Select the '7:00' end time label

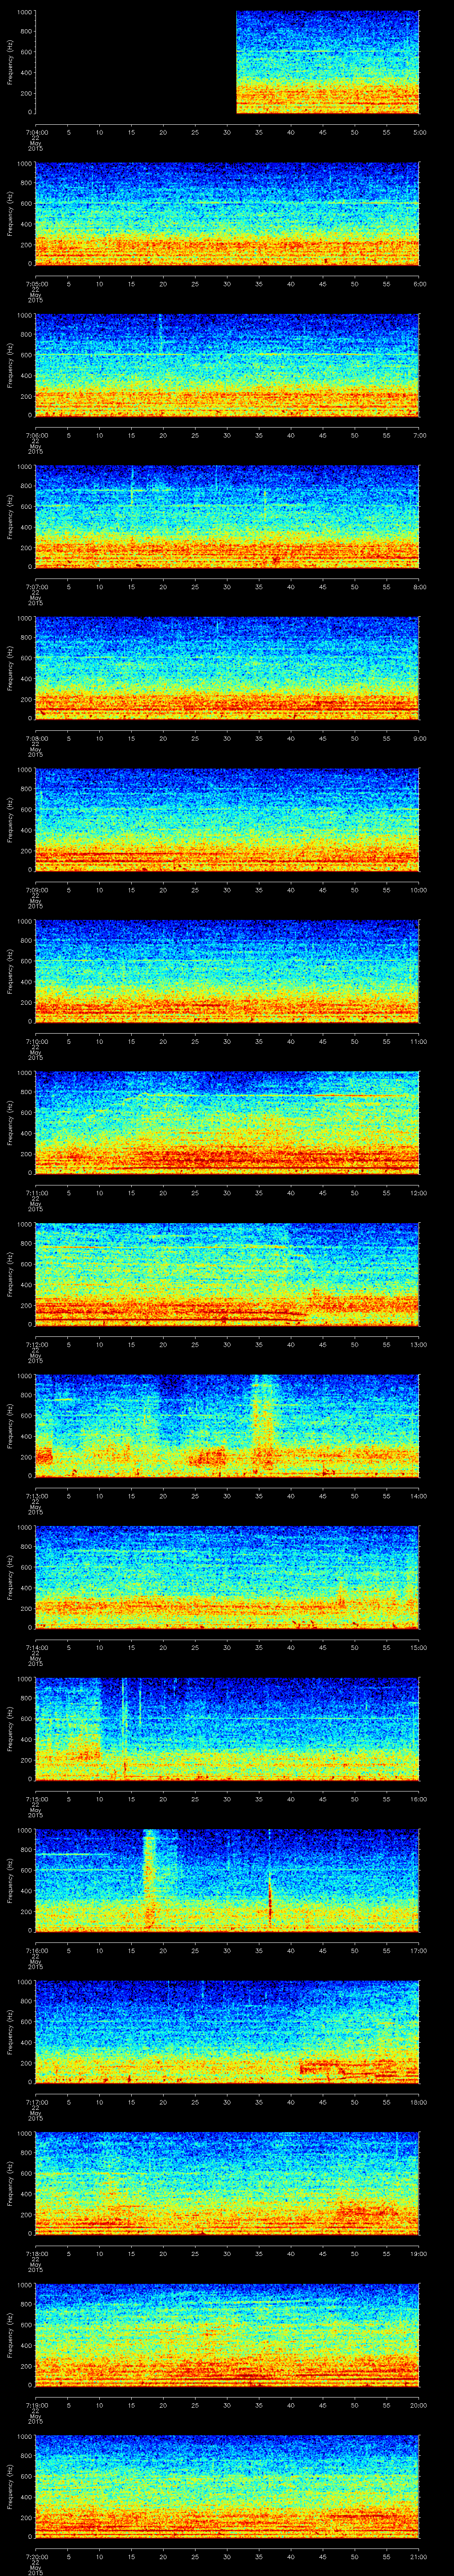click(x=419, y=435)
